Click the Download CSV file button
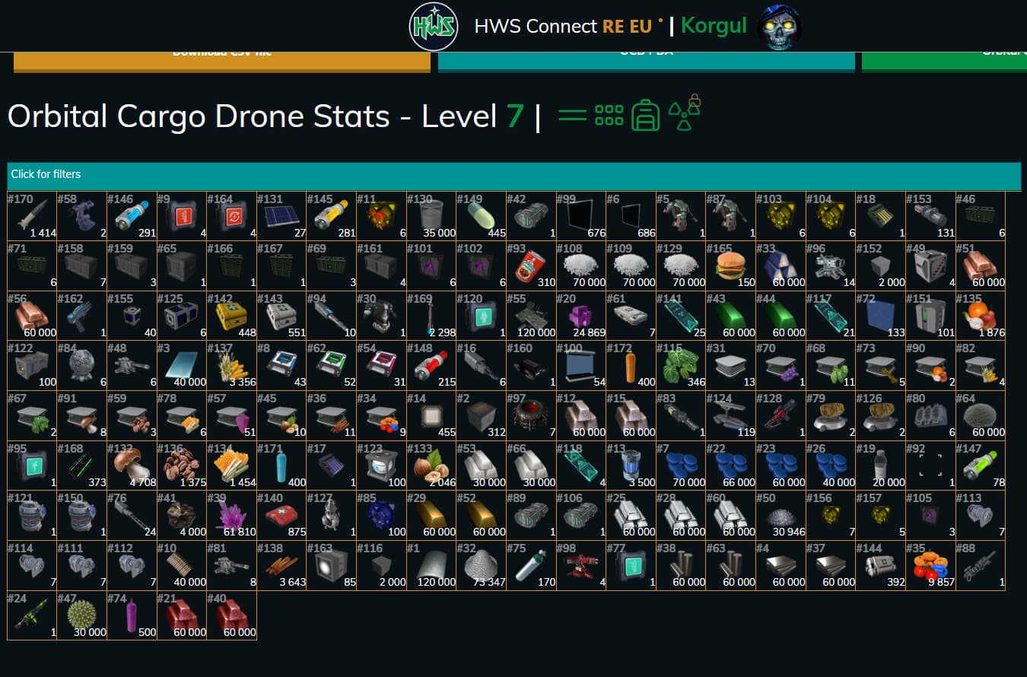 click(222, 60)
